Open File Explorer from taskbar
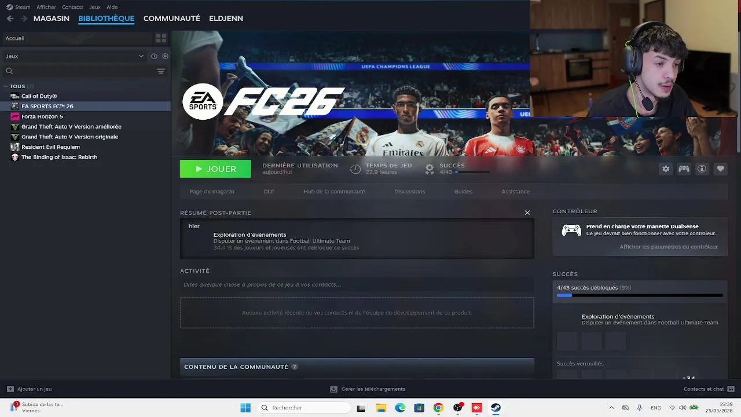This screenshot has height=417, width=741. tap(381, 408)
